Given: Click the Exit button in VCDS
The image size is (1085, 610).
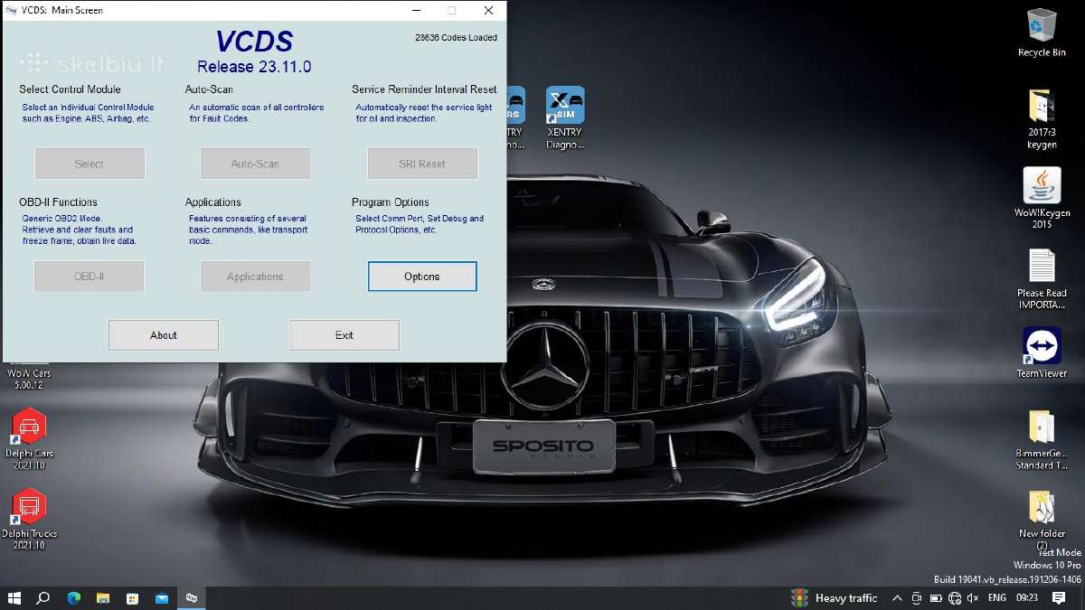Looking at the screenshot, I should pos(344,335).
